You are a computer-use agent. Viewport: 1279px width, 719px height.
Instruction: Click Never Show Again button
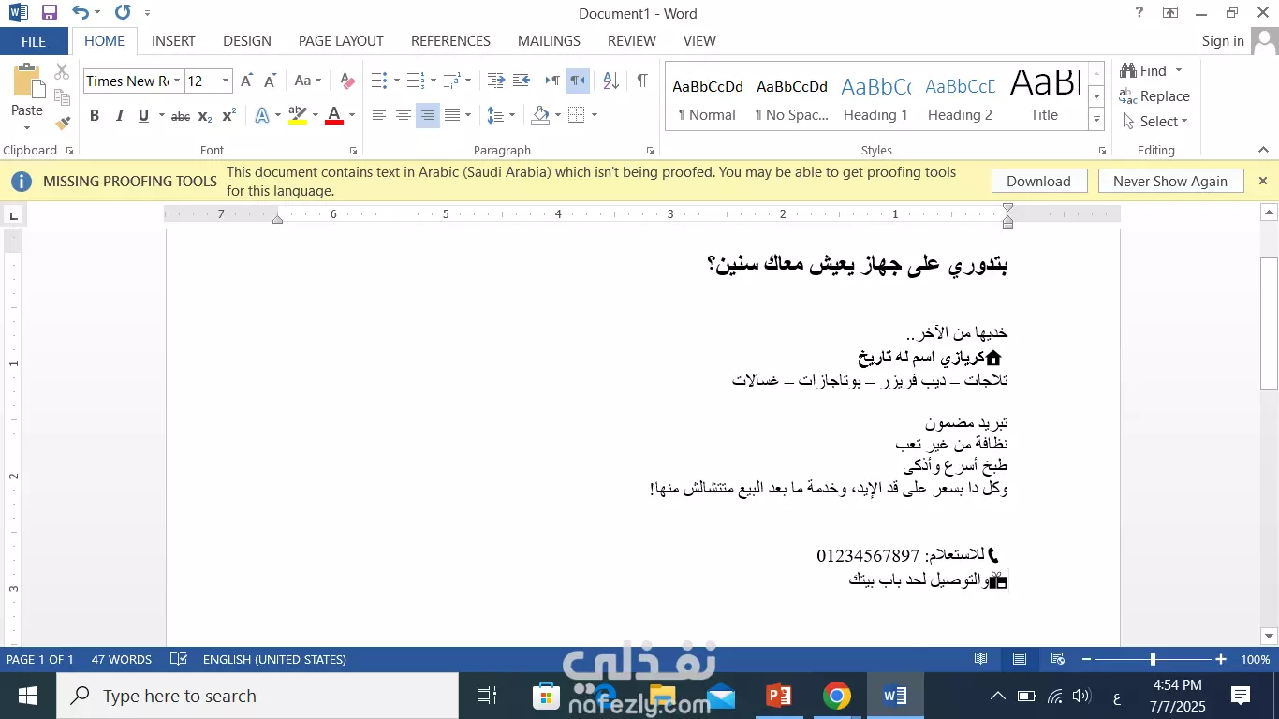[1169, 182]
